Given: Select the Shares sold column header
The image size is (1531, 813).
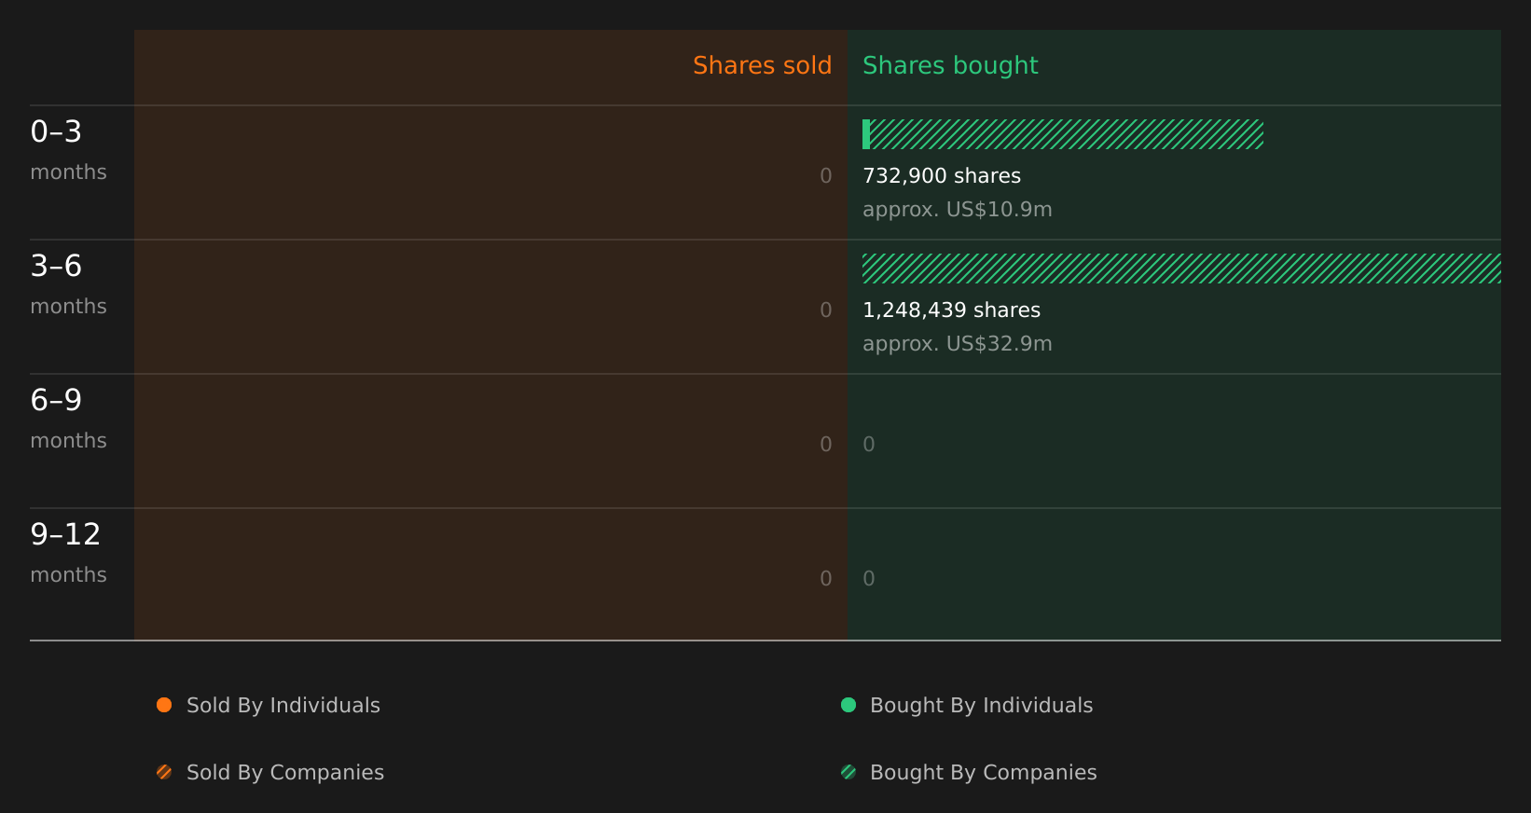Looking at the screenshot, I should coord(762,65).
